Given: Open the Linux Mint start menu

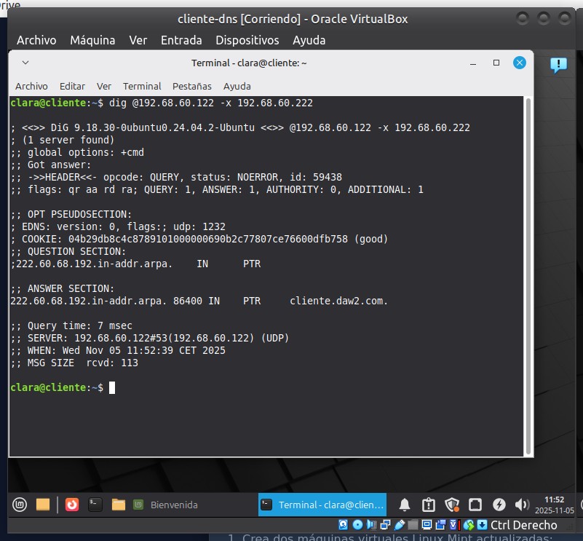Looking at the screenshot, I should pos(19,504).
